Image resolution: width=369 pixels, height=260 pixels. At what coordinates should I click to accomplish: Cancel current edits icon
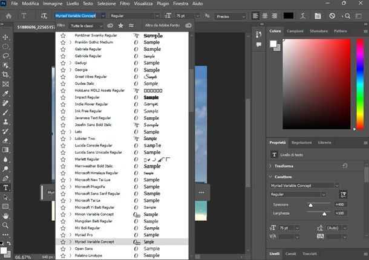click(x=332, y=16)
